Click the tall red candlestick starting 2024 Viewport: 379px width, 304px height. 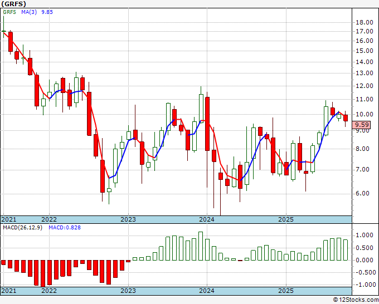pos(207,124)
